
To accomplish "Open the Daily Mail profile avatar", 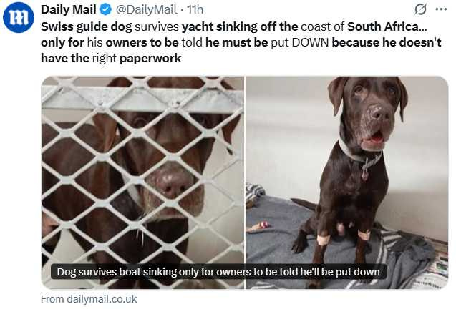I will point(19,17).
